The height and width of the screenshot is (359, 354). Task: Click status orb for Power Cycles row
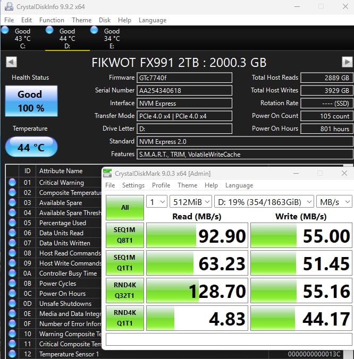(12, 283)
